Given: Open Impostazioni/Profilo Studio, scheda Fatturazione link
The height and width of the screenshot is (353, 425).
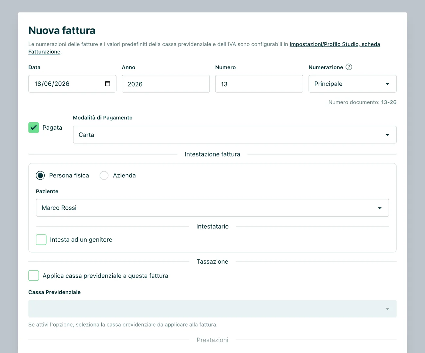Looking at the screenshot, I should pos(335,44).
